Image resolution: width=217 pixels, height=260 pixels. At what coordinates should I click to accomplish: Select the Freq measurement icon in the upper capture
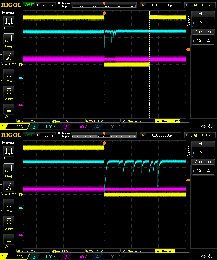click(x=9, y=39)
